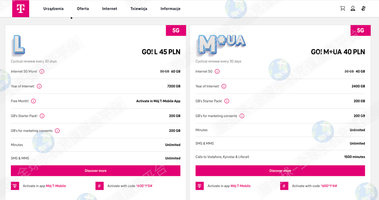The image size is (379, 200).
Task: Click the T-Mobile logo in header
Action: (21, 9)
